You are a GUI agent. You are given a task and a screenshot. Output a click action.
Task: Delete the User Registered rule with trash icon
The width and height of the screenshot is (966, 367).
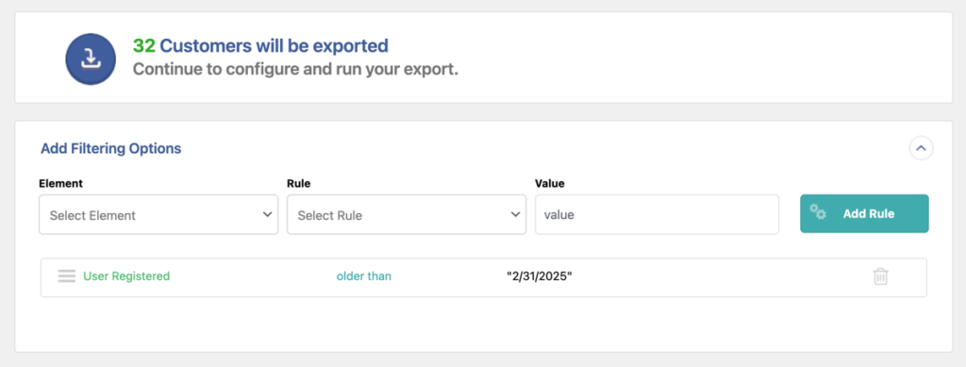tap(880, 276)
